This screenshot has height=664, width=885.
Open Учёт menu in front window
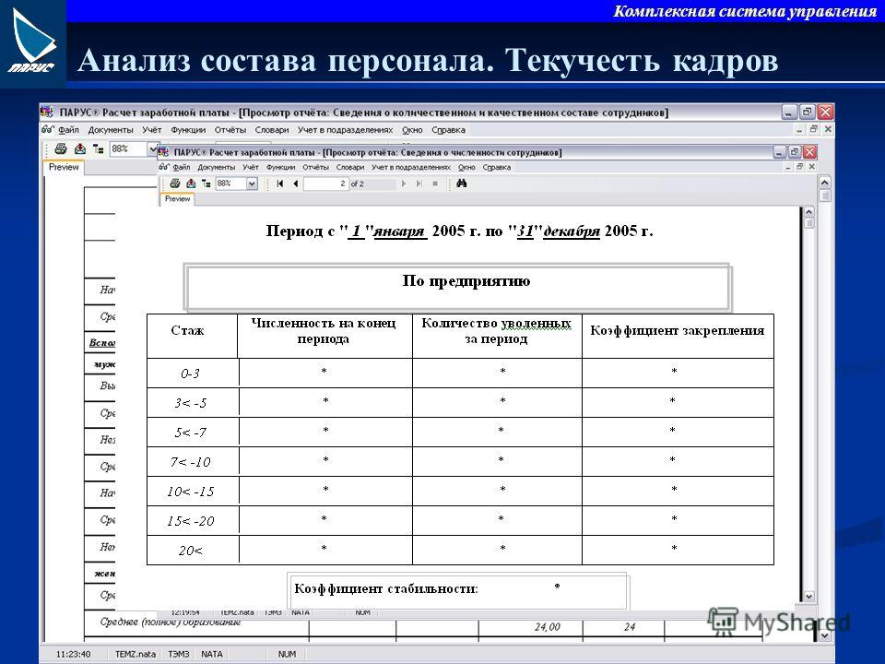pyautogui.click(x=251, y=167)
